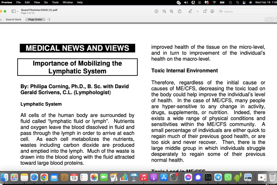Screen dimensions: 277x185
Task: Launch Google Chrome from the dock
Action: coord(44,177)
